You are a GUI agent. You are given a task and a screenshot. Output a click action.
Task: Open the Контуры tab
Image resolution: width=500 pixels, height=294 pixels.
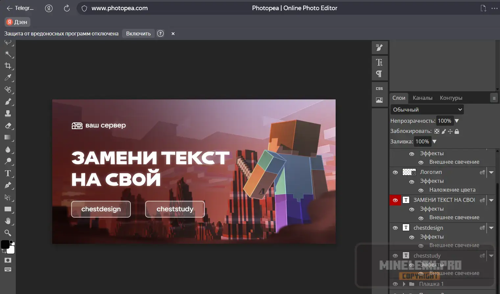pyautogui.click(x=451, y=97)
